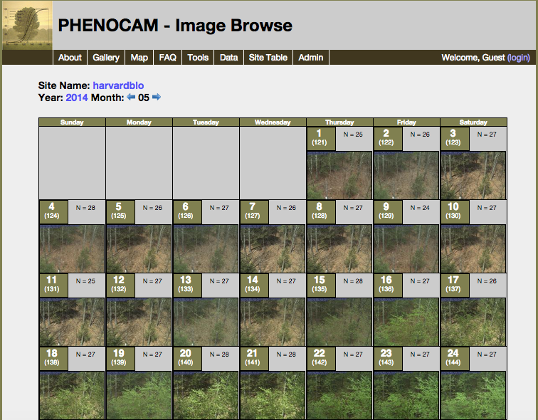538x420 pixels.
Task: Open thumbnail for May 7 (day 127)
Action: click(273, 248)
